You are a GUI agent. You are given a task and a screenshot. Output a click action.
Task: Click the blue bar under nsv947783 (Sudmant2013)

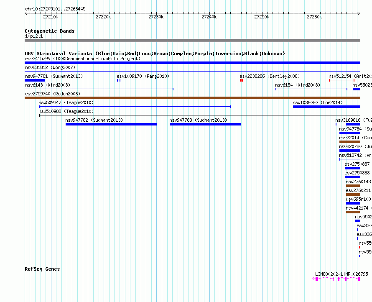pos(205,124)
